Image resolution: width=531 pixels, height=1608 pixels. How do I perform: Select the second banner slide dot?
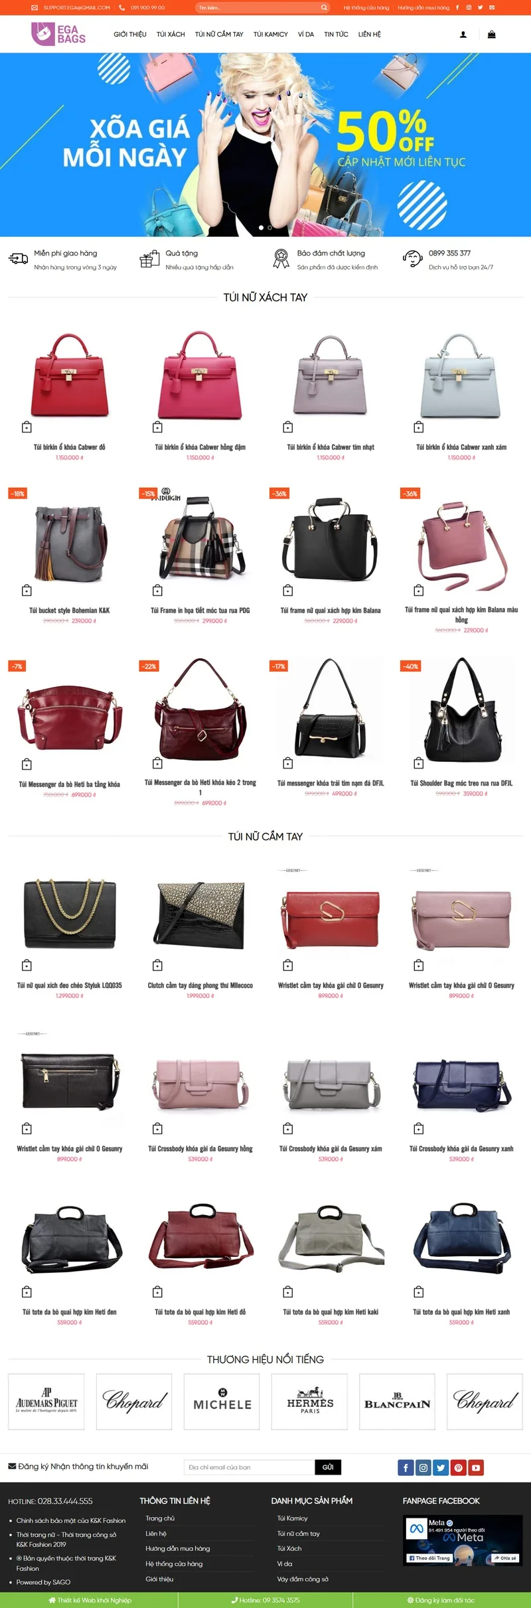point(269,228)
